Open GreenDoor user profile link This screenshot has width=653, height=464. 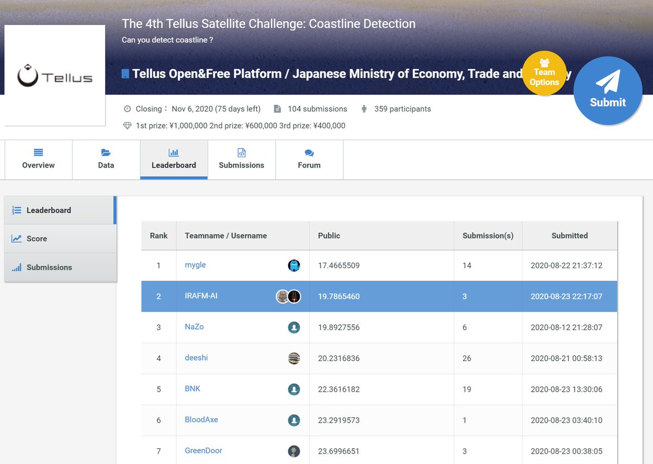pos(204,450)
